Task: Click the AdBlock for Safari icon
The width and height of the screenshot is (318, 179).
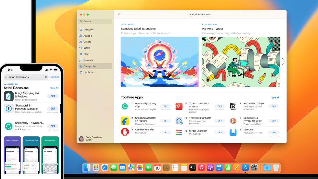Action: [x=125, y=132]
